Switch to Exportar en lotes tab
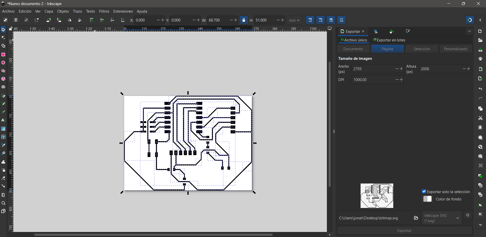 389,40
